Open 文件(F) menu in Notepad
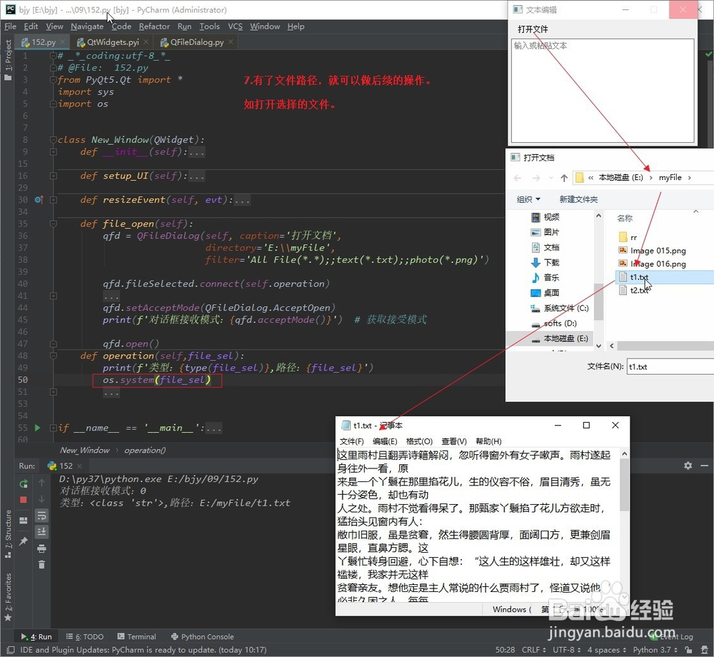This screenshot has width=714, height=657. (x=351, y=441)
